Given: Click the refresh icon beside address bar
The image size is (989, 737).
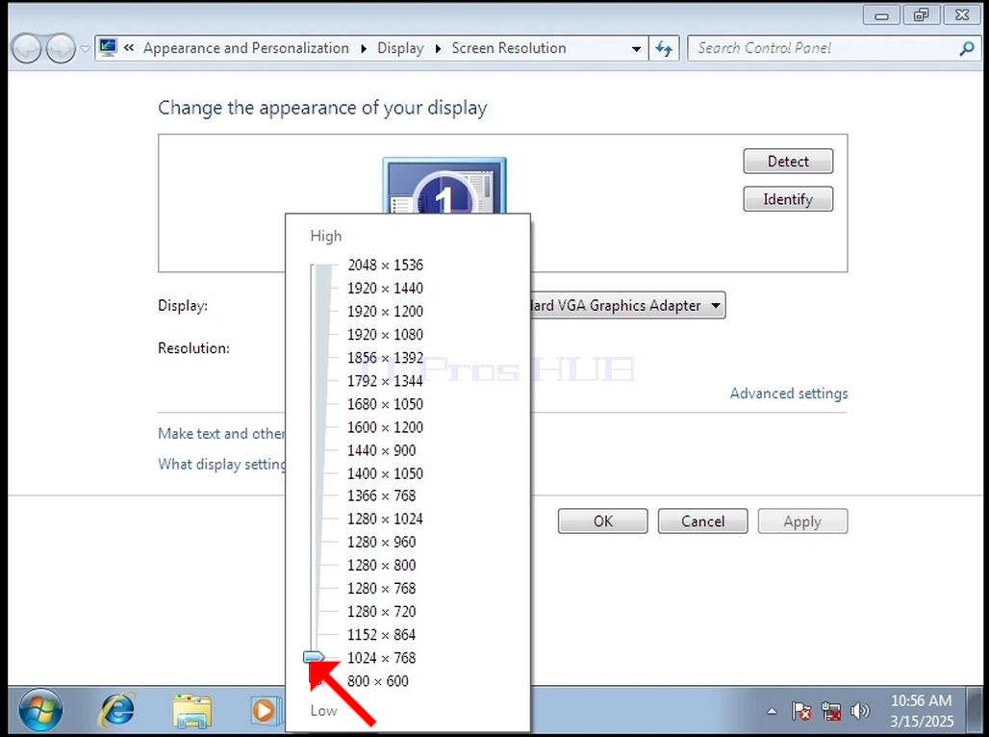Looking at the screenshot, I should click(x=664, y=48).
